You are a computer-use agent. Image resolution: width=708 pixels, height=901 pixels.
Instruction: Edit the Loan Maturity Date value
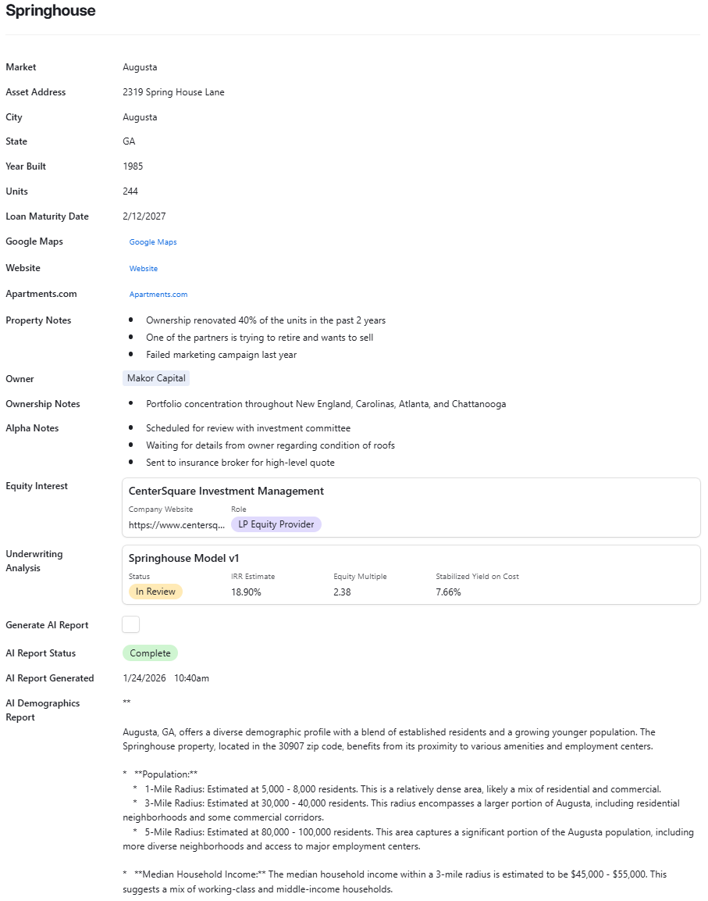coord(144,216)
